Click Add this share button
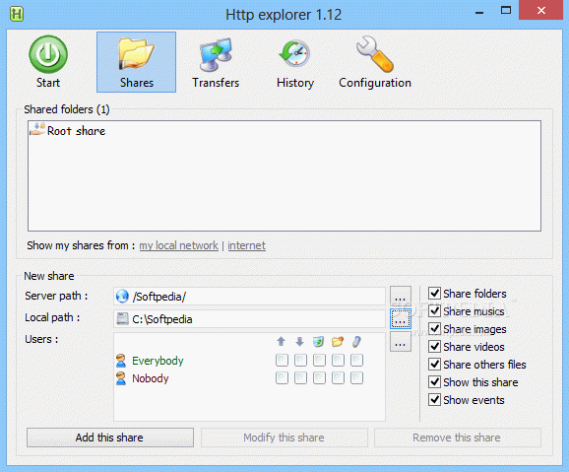The image size is (569, 472). [x=110, y=438]
